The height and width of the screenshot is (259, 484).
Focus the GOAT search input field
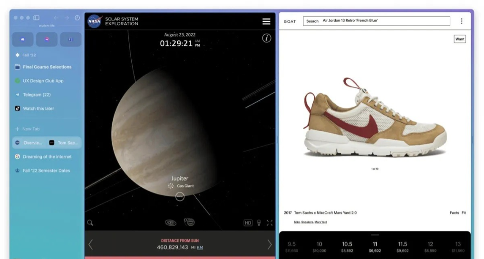[x=376, y=21]
